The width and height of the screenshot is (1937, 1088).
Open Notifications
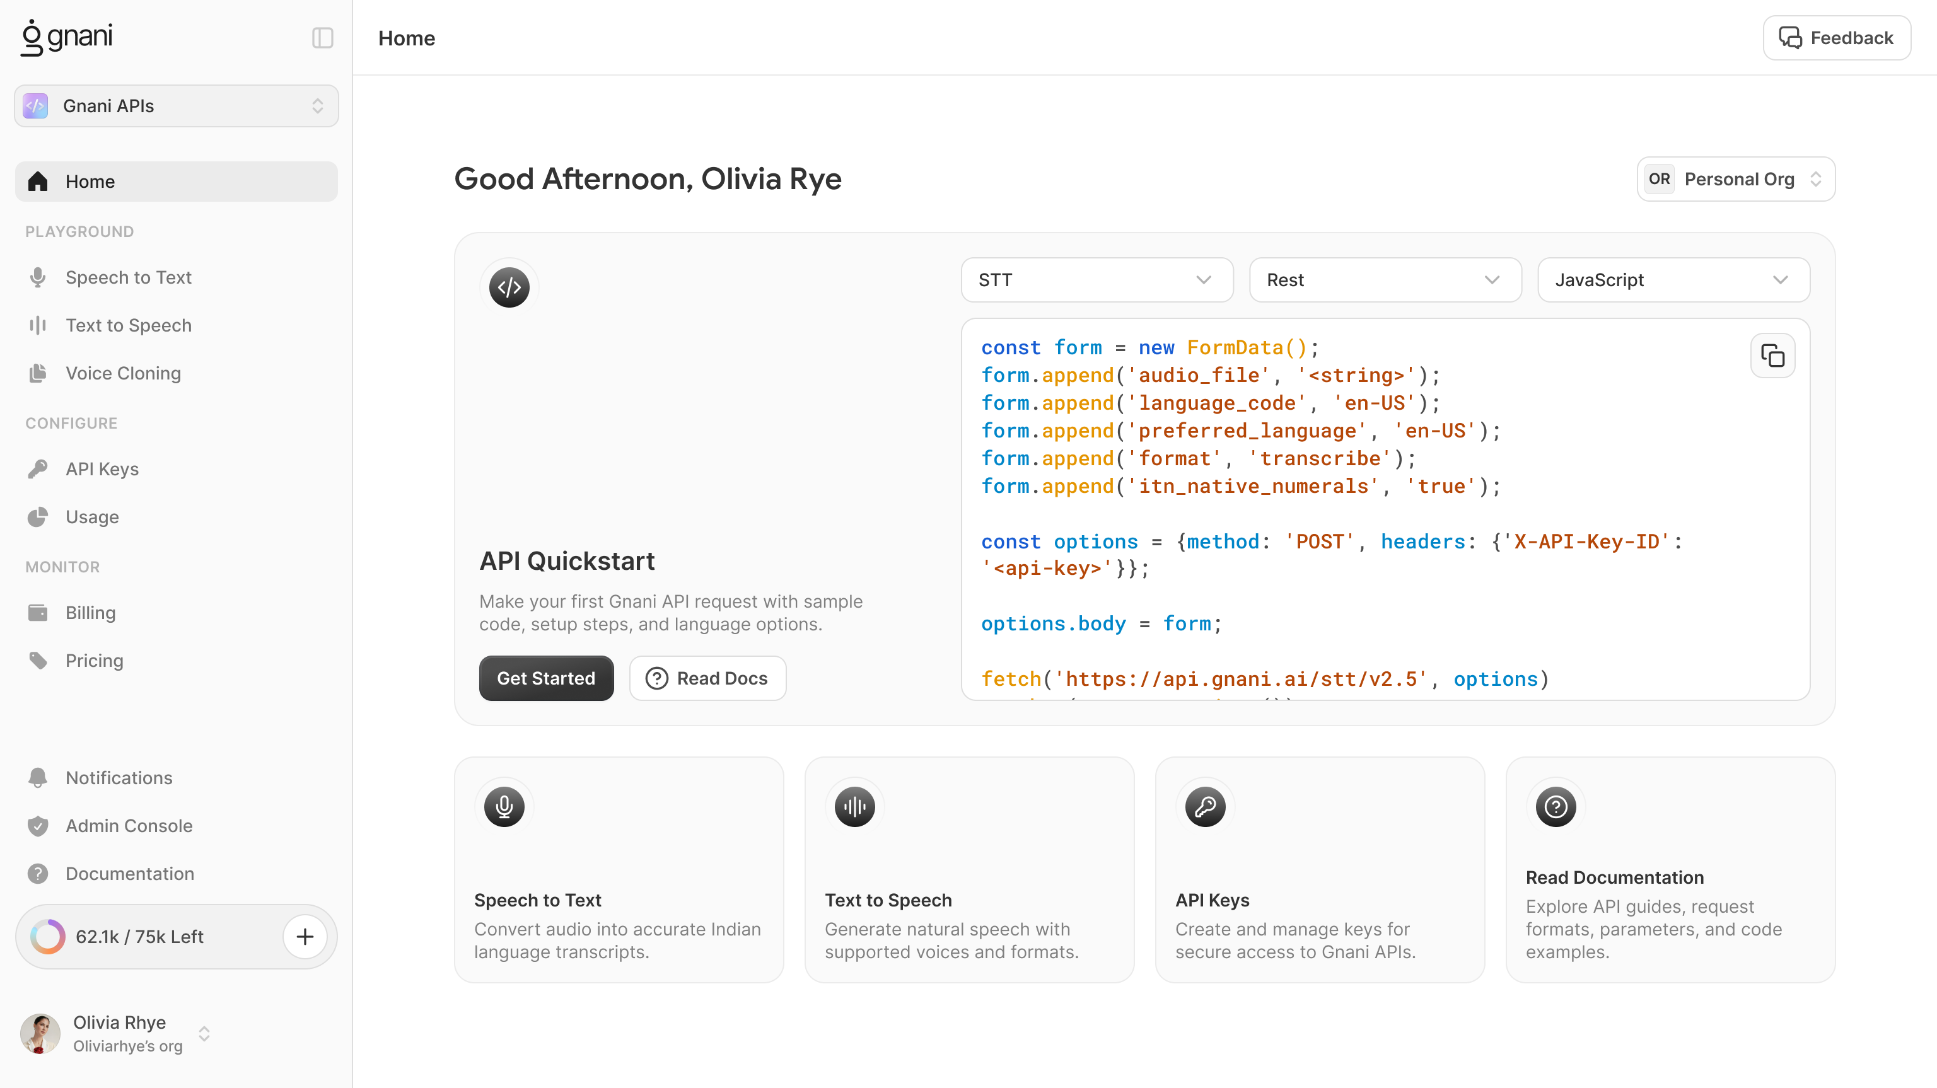click(177, 777)
